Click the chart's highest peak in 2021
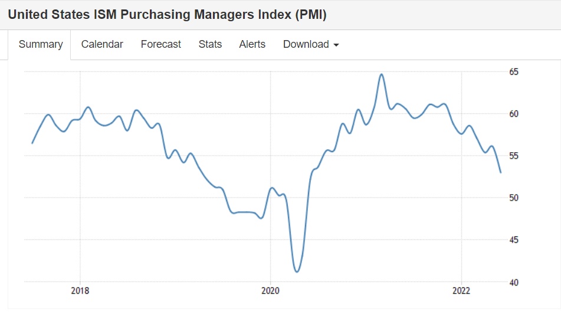This screenshot has height=322, width=561. (382, 74)
